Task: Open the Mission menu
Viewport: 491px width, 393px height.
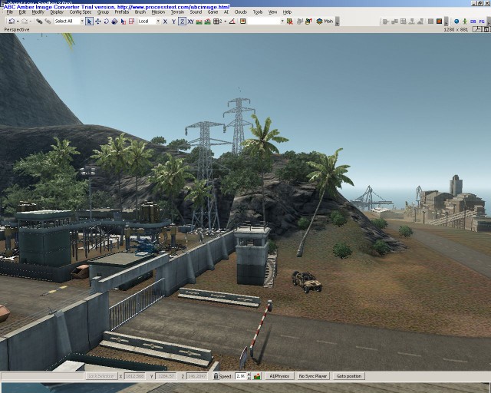Action: pyautogui.click(x=158, y=12)
